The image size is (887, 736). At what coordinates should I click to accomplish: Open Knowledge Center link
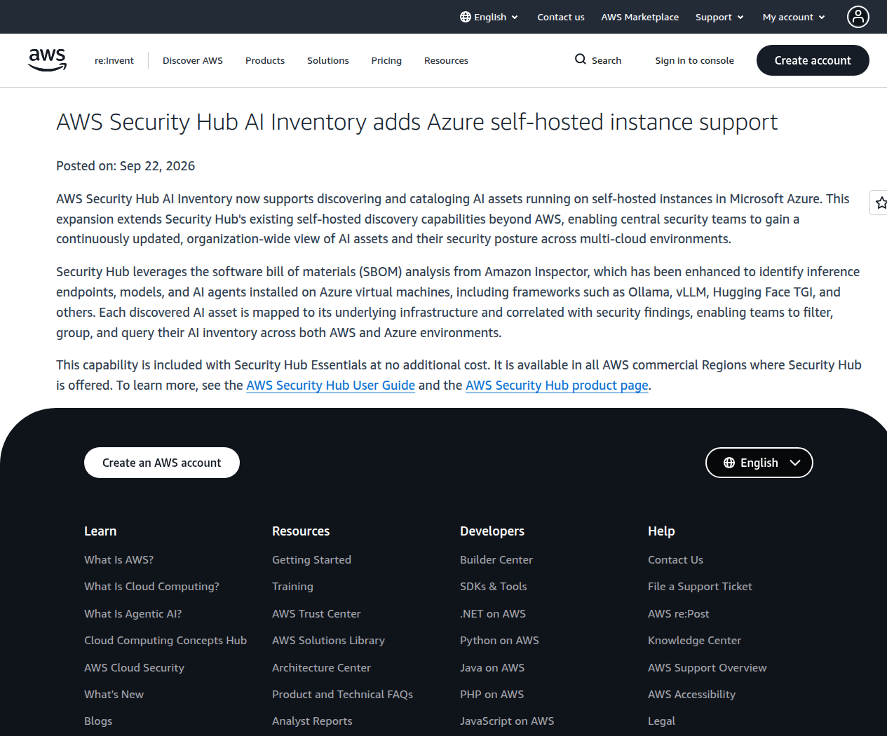click(x=694, y=640)
